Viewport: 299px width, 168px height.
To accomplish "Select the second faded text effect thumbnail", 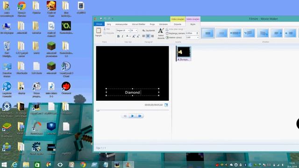I will 221,33.
